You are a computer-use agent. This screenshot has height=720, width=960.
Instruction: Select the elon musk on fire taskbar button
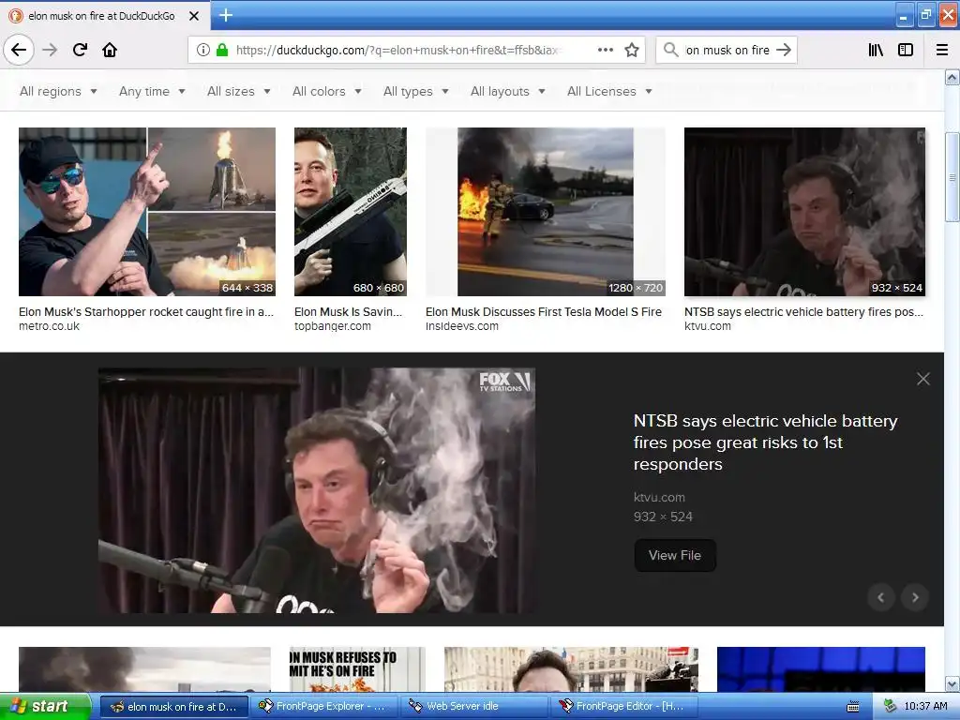(x=173, y=707)
